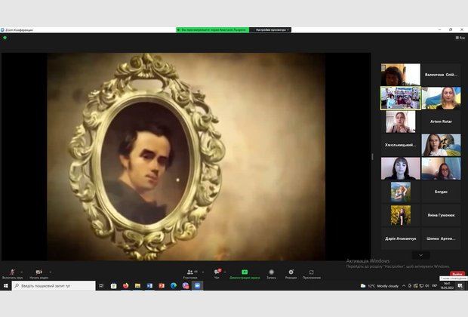Viewport: 468px width, 317px height.
Task: Toggle side panel with divider handle
Action: coord(372,157)
